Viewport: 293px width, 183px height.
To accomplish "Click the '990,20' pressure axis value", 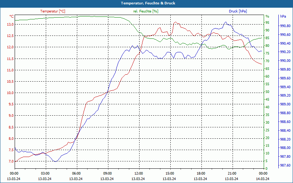I will coord(285,52).
